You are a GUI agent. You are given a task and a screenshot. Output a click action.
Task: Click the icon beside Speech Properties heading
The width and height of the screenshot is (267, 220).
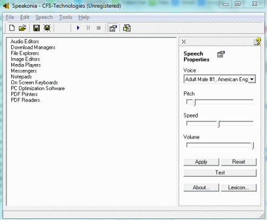click(x=221, y=54)
